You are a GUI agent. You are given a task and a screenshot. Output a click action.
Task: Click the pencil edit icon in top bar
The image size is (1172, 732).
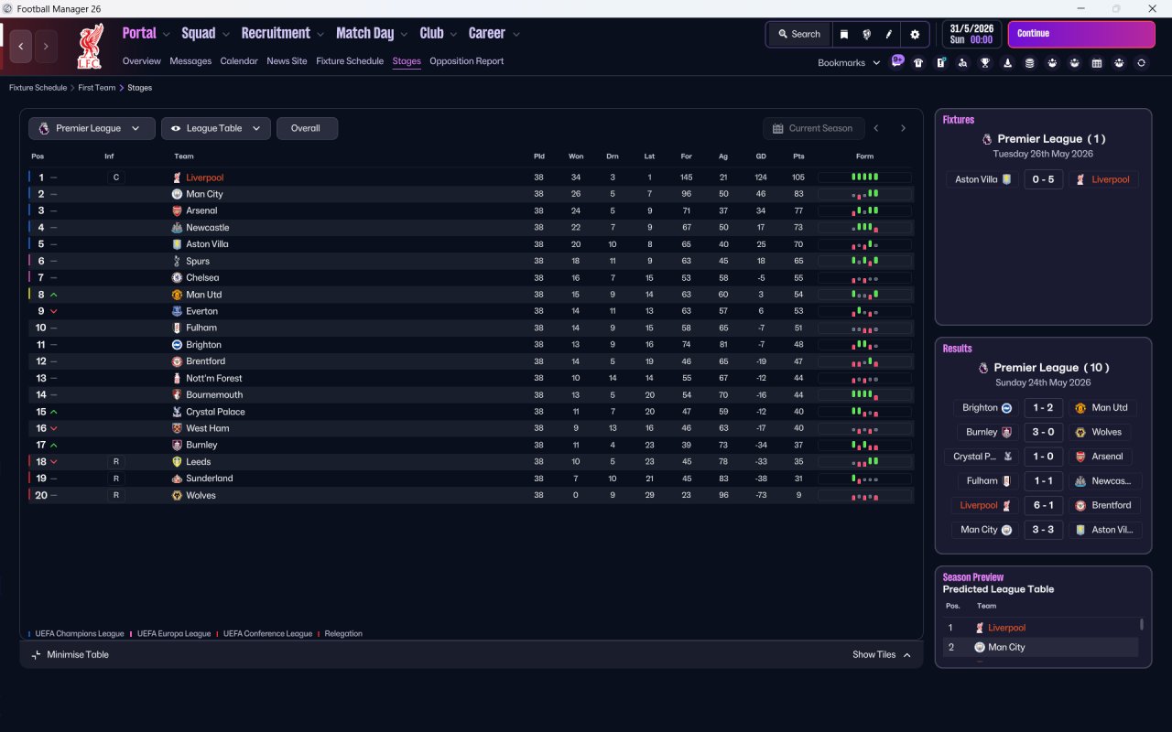888,34
